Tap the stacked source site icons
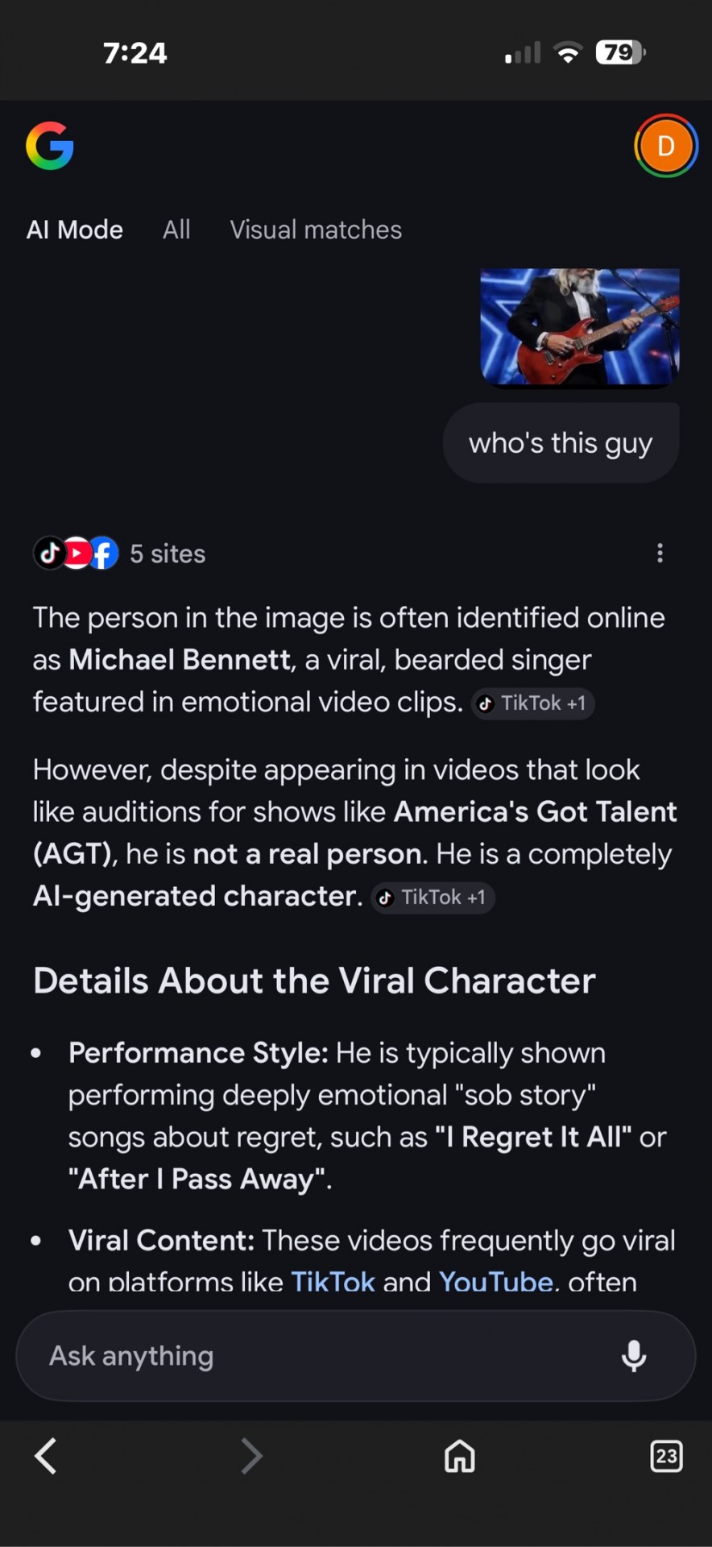 click(x=76, y=553)
